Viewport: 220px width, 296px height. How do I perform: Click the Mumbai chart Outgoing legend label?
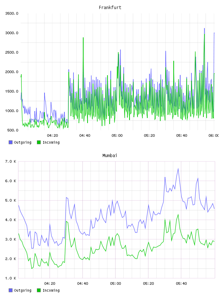22,291
